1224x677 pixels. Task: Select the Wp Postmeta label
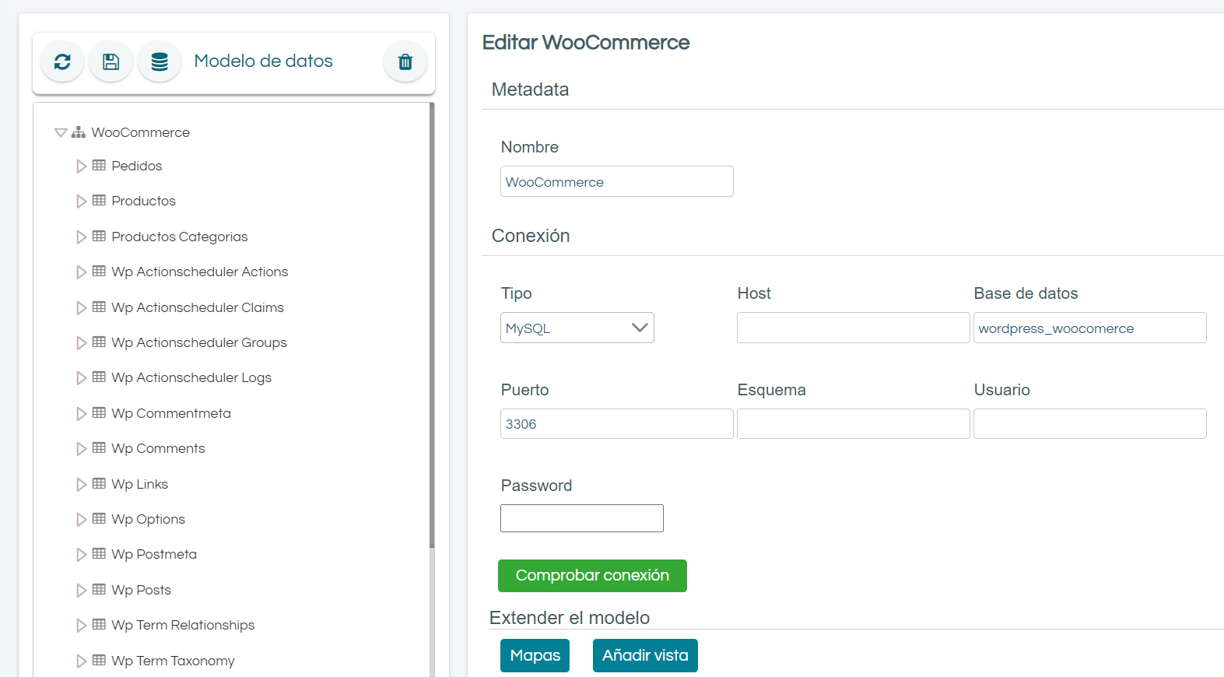point(154,554)
